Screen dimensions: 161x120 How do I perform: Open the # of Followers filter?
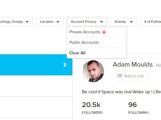coord(150,22)
